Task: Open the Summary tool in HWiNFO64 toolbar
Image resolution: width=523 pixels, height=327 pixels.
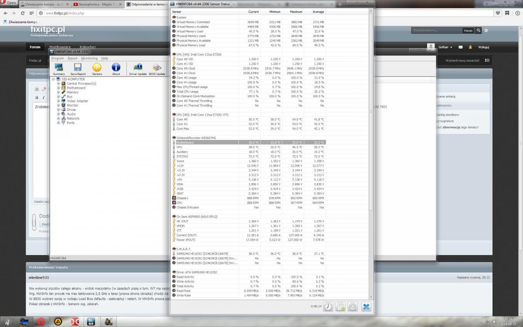Action: pyautogui.click(x=59, y=68)
